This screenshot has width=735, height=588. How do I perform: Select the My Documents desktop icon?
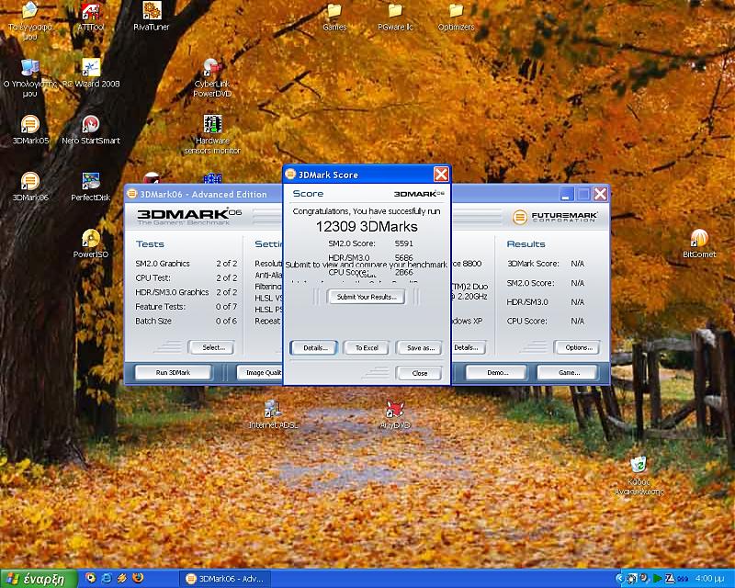coord(30,20)
